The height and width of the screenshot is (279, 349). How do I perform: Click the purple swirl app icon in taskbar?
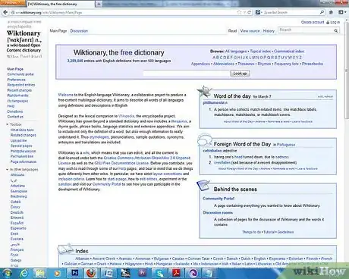click(x=193, y=273)
